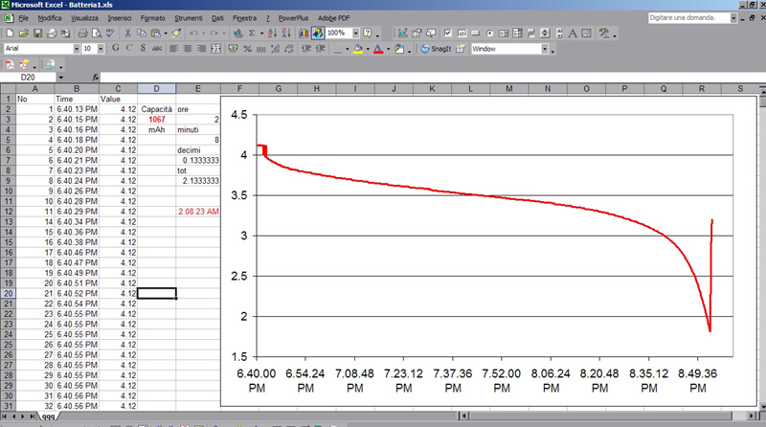This screenshot has height=427, width=766.
Task: Open the Dati menu
Action: click(217, 18)
